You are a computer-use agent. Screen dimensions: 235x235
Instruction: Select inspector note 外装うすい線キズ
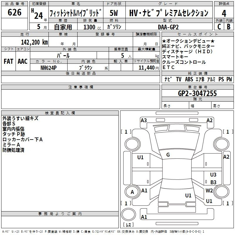(20, 118)
